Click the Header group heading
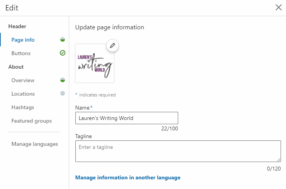 click(17, 26)
